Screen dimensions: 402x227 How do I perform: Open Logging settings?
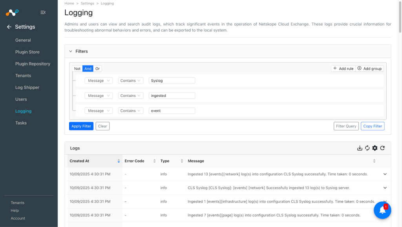[23, 111]
